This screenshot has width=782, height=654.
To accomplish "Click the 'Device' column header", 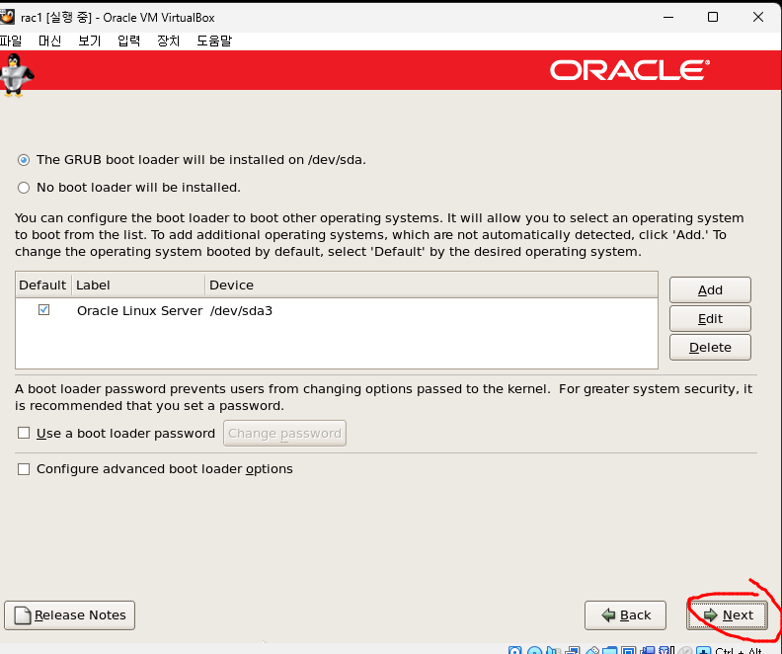I will (431, 285).
